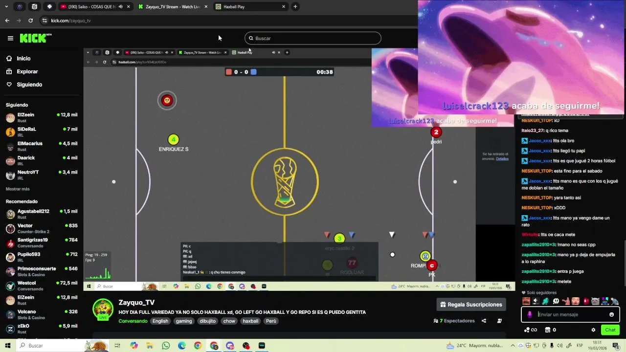Viewport: 626px width, 352px height.
Task: Focus the Enviar un mensaje chat input
Action: pyautogui.click(x=571, y=314)
